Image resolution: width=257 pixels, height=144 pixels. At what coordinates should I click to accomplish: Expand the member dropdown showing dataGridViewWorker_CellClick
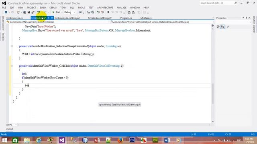pyautogui.click(x=213, y=22)
